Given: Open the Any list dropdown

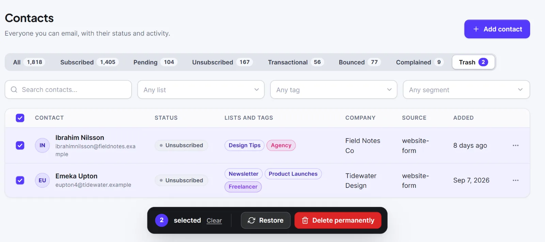Looking at the screenshot, I should coord(201,90).
